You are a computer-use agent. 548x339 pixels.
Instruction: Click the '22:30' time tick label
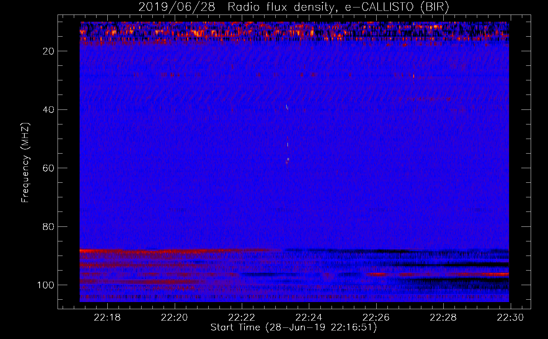pos(510,318)
